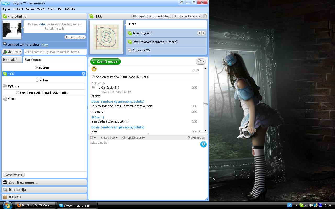
Task: Click the 1337 group Skype logo picture
Action: [x=106, y=37]
